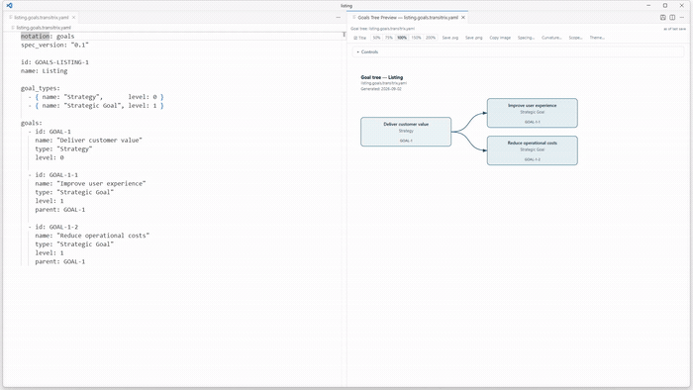The height and width of the screenshot is (390, 693).
Task: Click the "level: 0" line under GOAL-1
Action: pos(49,157)
